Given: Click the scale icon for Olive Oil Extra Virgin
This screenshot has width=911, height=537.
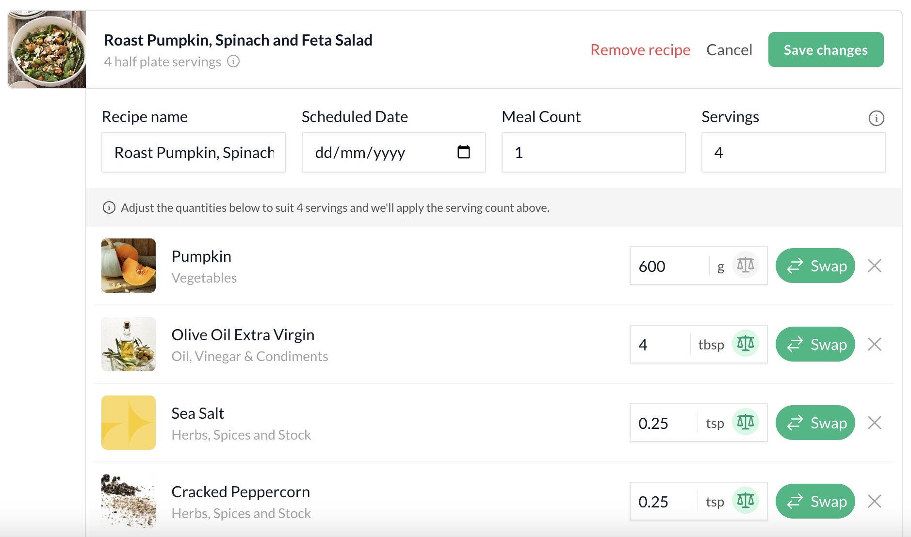Looking at the screenshot, I should pyautogui.click(x=745, y=344).
